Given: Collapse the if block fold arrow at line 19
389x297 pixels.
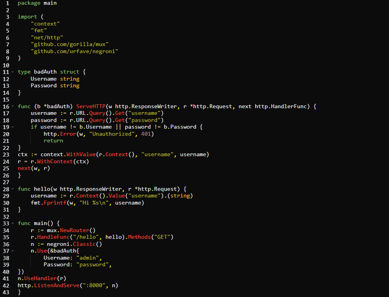Looking at the screenshot, I should click(x=13, y=127).
